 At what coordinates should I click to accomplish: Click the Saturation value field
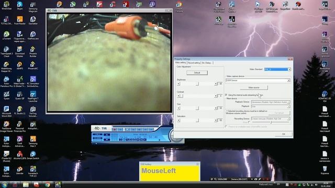pos(220,120)
